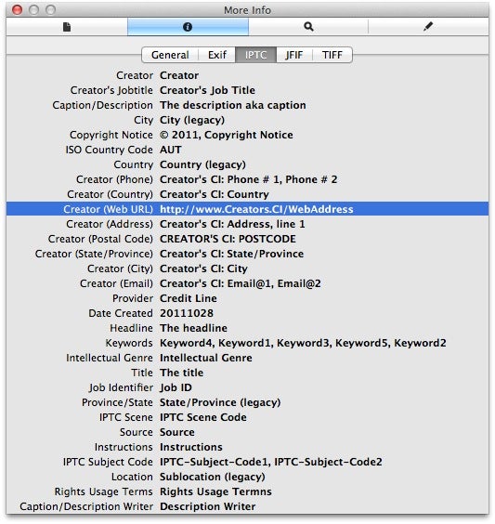Click the 'Creator's Jobtitle' label
The image size is (495, 524).
coord(111,90)
